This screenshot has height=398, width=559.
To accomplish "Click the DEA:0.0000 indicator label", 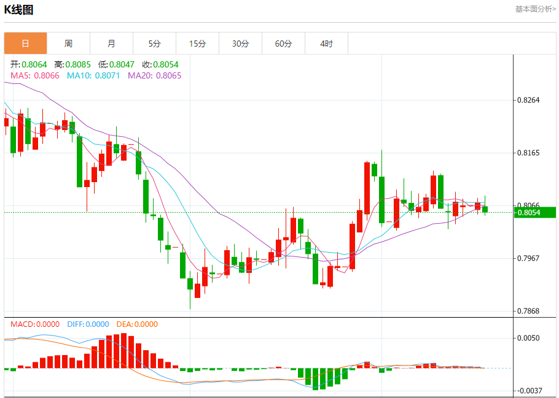I will pos(137,324).
